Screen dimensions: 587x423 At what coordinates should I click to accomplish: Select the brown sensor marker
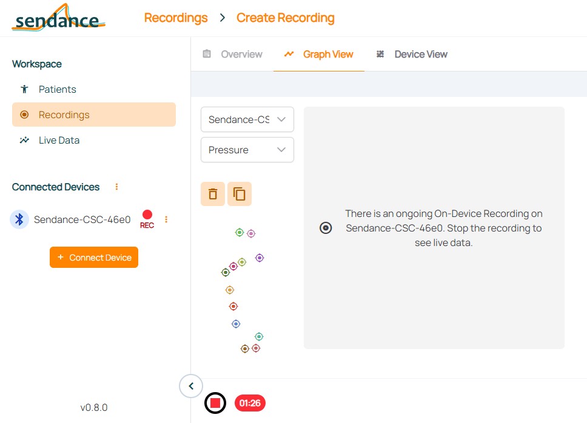[x=244, y=348]
